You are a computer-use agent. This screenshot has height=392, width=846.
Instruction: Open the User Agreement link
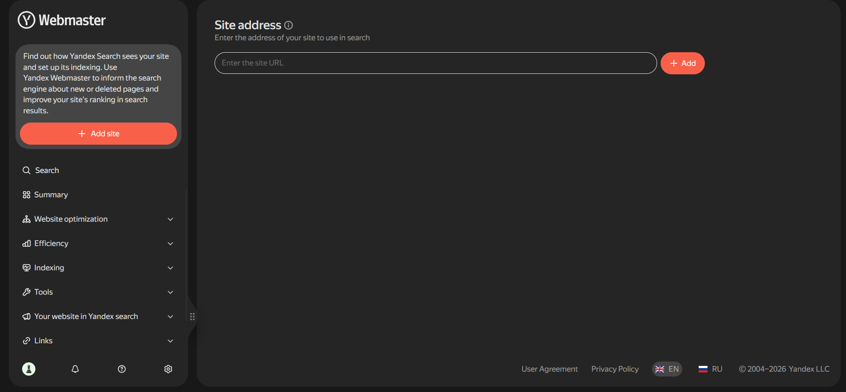(550, 369)
